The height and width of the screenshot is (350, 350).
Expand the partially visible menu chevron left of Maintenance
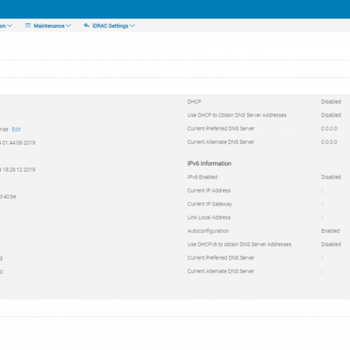10,26
